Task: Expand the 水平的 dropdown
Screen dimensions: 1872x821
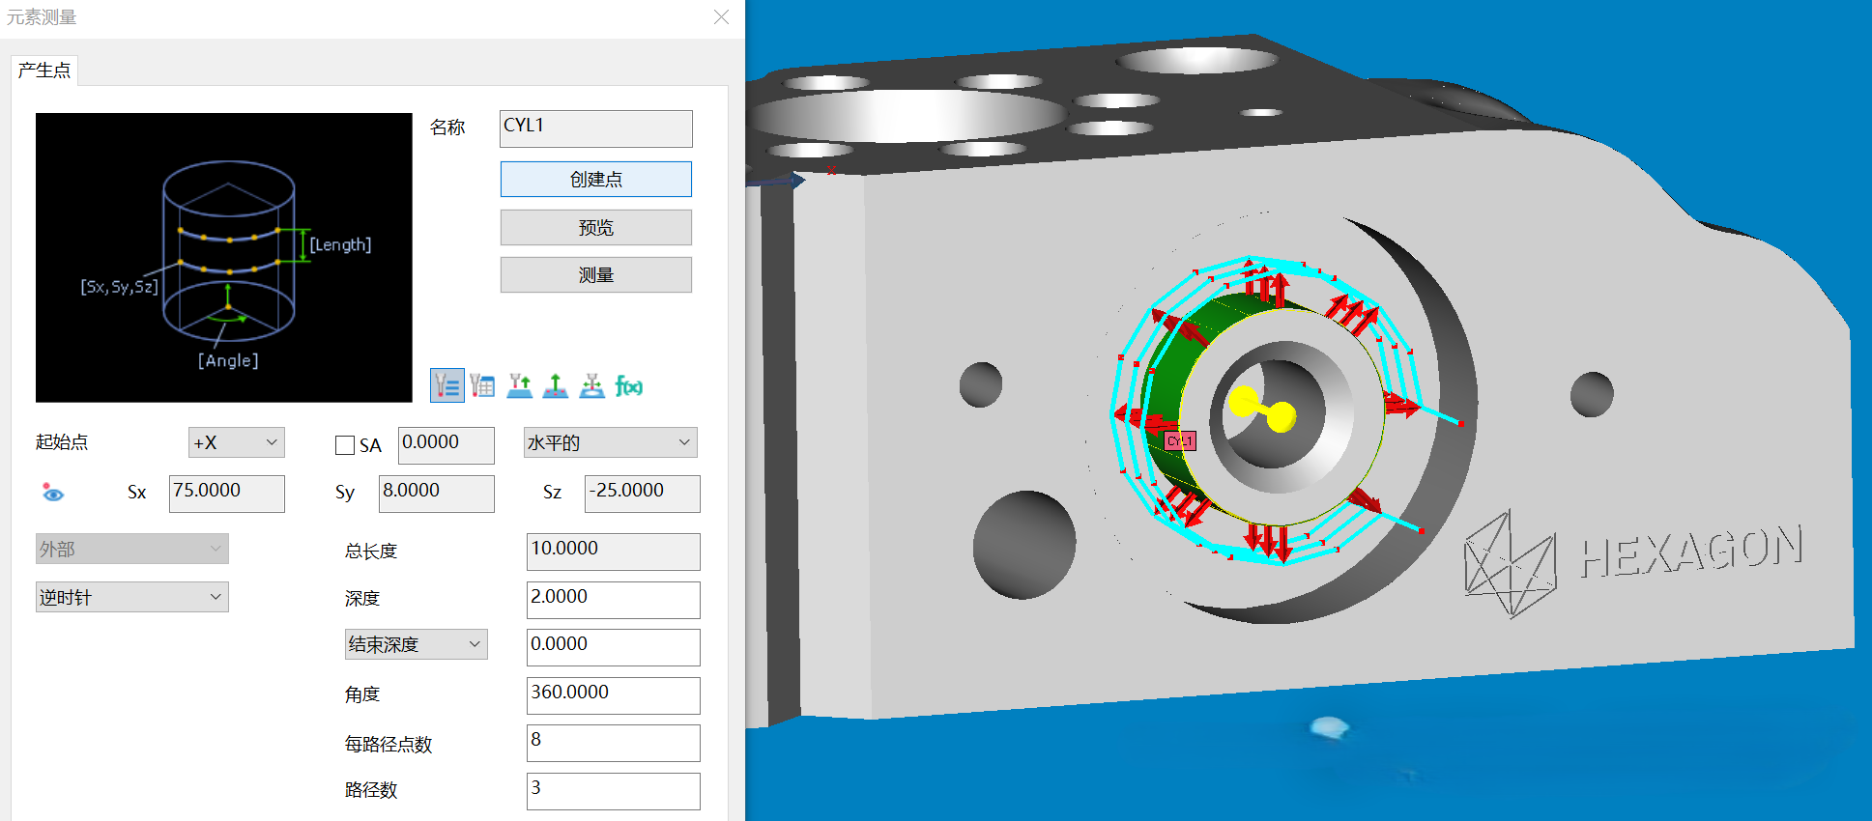Action: click(610, 442)
